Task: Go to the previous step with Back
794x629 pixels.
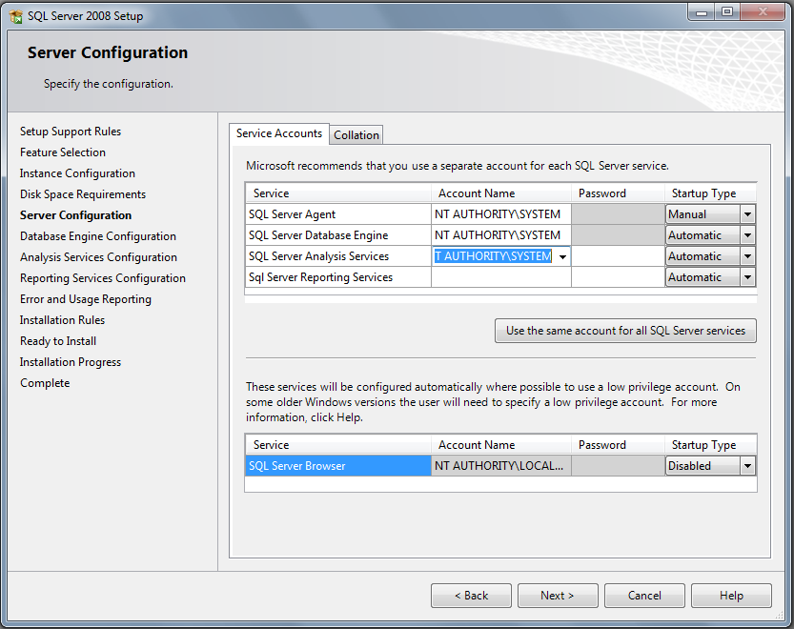Action: click(471, 596)
